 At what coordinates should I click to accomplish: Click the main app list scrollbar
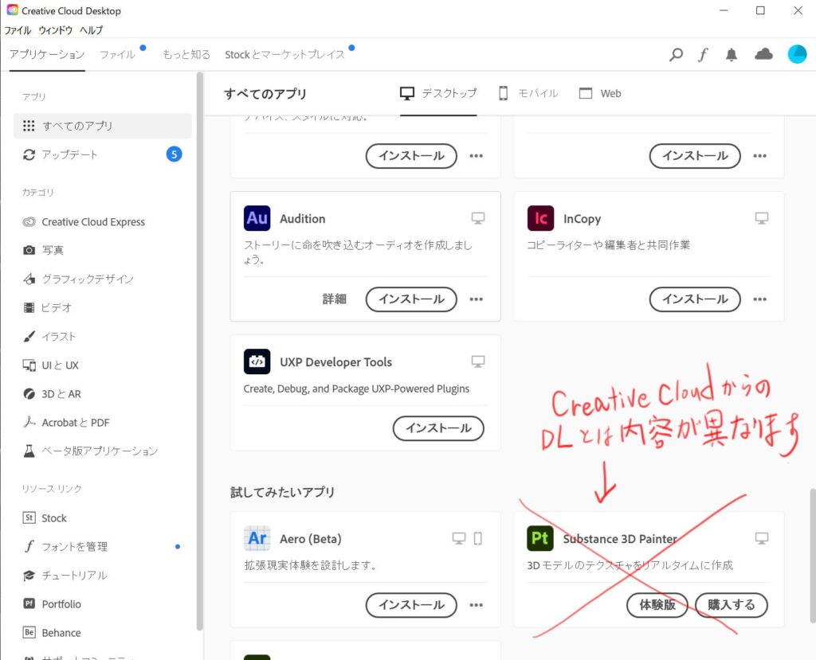tap(813, 556)
